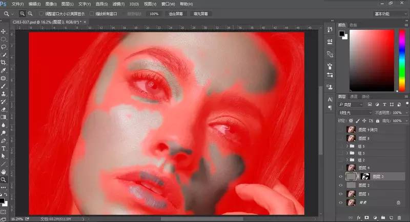The image size is (410, 222).
Task: Enable 缩放所有窗口 checkbox
Action: [x=92, y=14]
